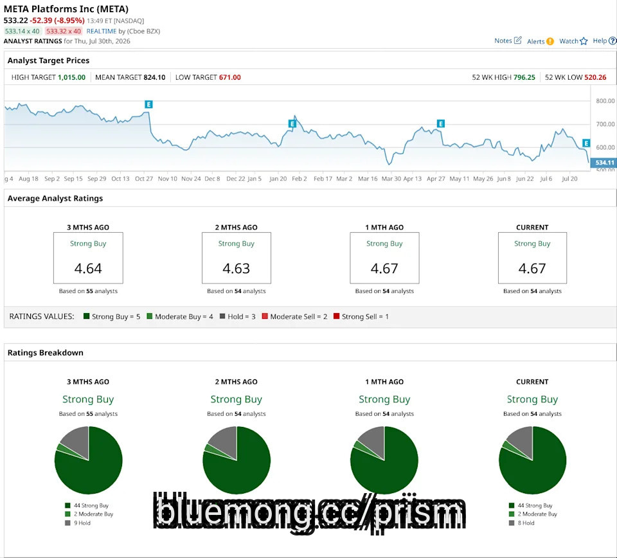Viewport: 617px width, 558px height.
Task: Click the Moderate Sell = 2 legend swatch
Action: pos(265,316)
